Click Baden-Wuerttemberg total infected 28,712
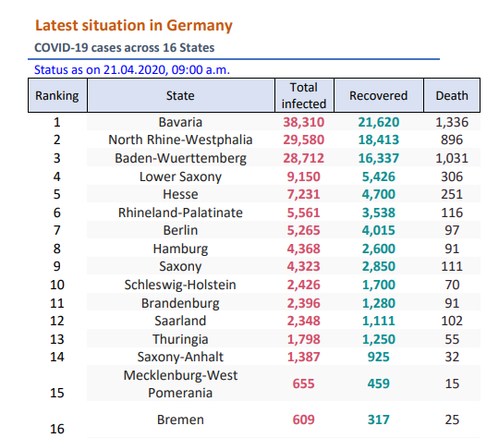The width and height of the screenshot is (499, 438). coord(304,158)
